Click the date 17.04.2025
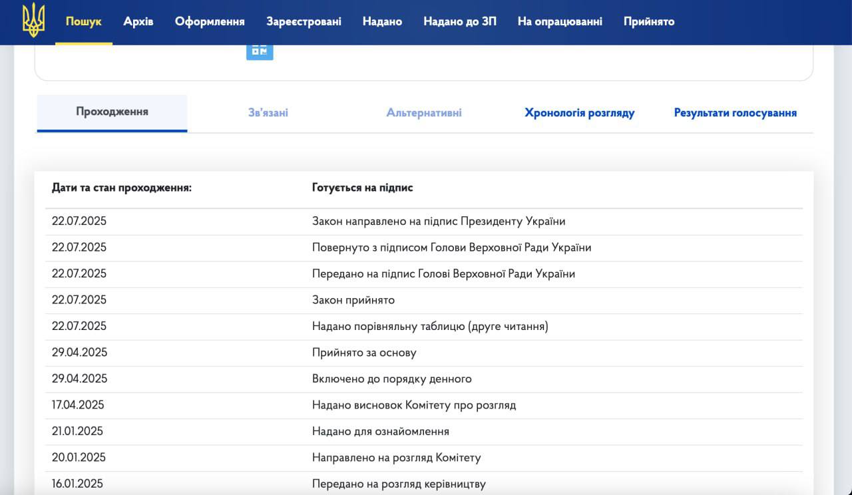852x495 pixels. [78, 405]
